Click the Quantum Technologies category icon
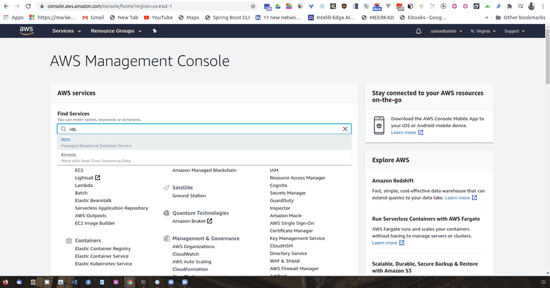This screenshot has height=288, width=550. click(x=166, y=213)
